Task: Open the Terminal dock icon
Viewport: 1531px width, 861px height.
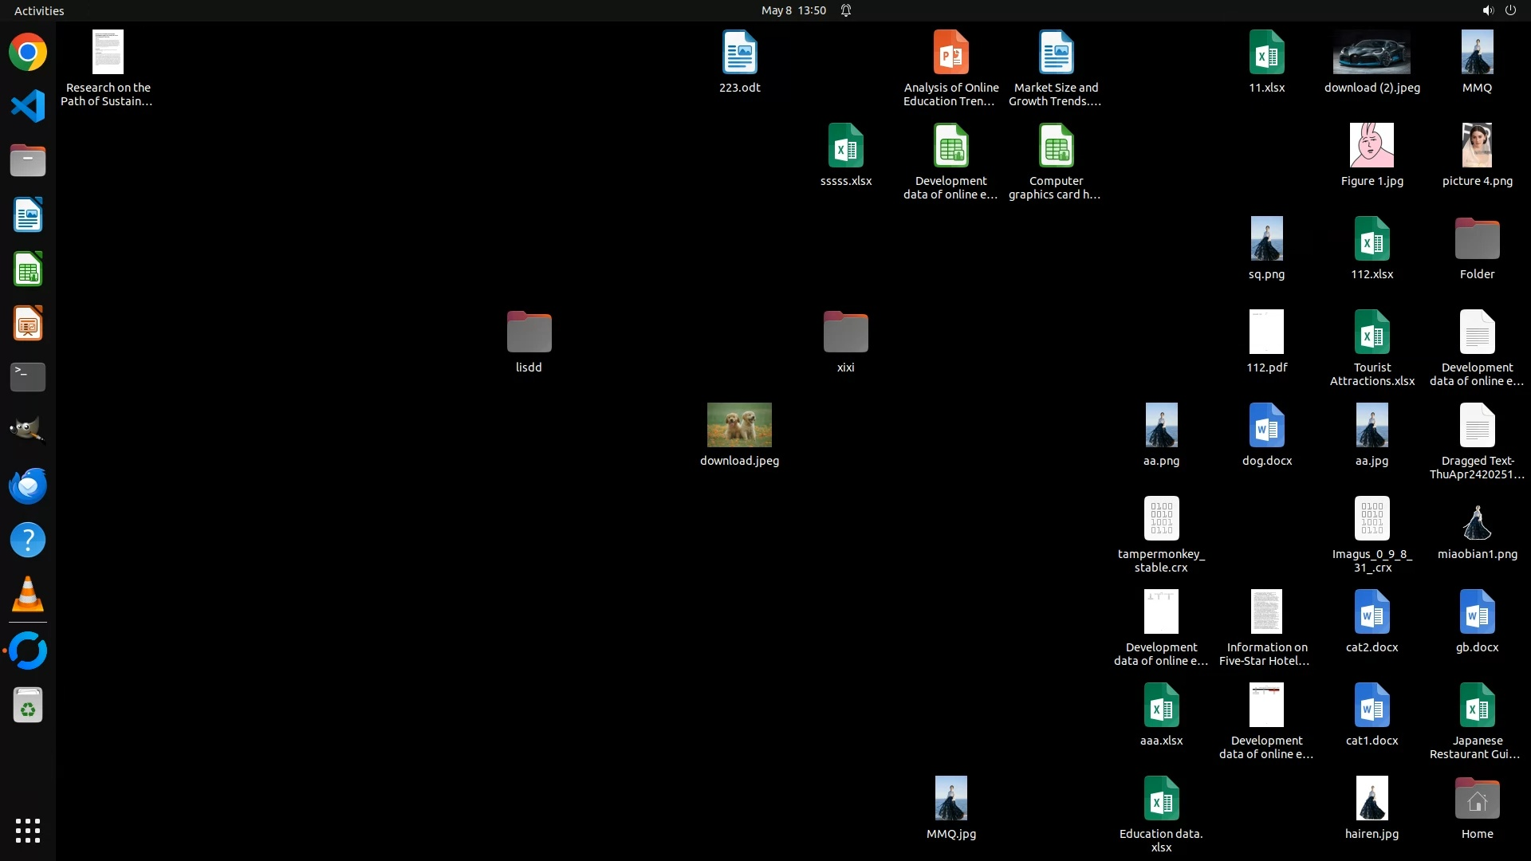Action: pyautogui.click(x=28, y=377)
